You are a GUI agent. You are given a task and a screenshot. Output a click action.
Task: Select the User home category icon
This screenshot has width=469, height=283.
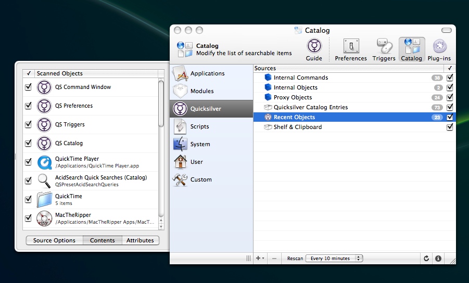[180, 162]
